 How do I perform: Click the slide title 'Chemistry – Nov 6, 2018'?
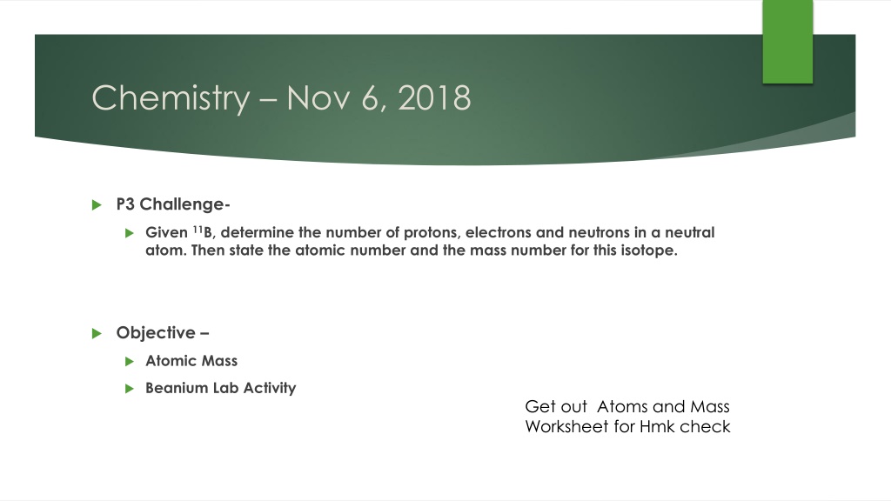pyautogui.click(x=281, y=98)
